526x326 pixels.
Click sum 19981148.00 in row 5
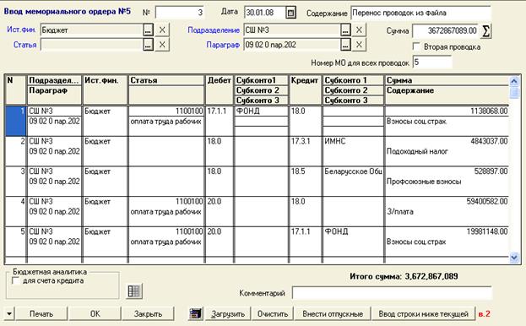(x=447, y=231)
